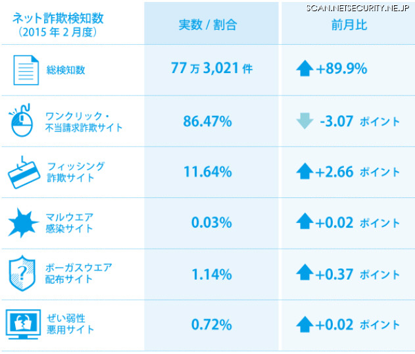
Task: Click the mouse icon for one-click fraud
Action: (x=23, y=120)
